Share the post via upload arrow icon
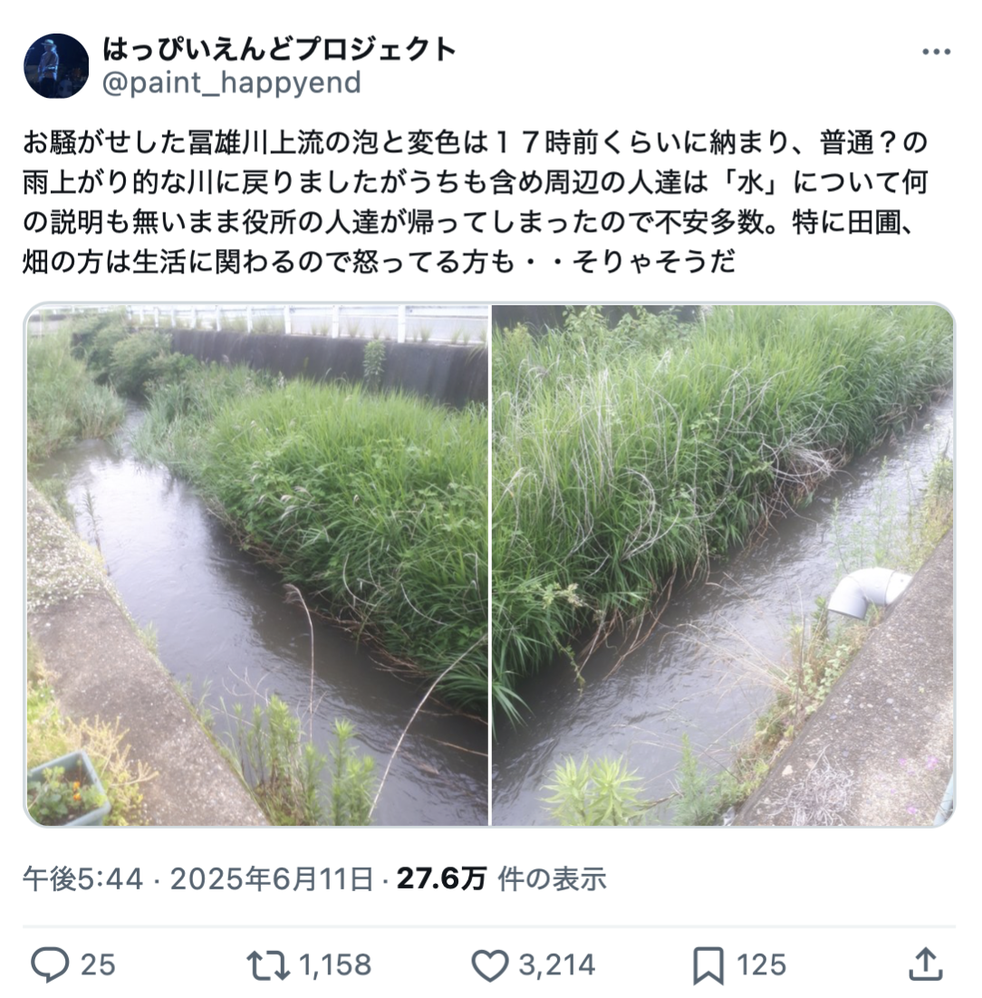982x998 pixels. (x=925, y=964)
